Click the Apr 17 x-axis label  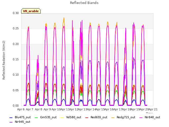[x=118, y=110]
